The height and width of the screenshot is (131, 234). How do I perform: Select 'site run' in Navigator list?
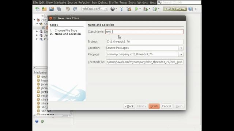(46, 111)
